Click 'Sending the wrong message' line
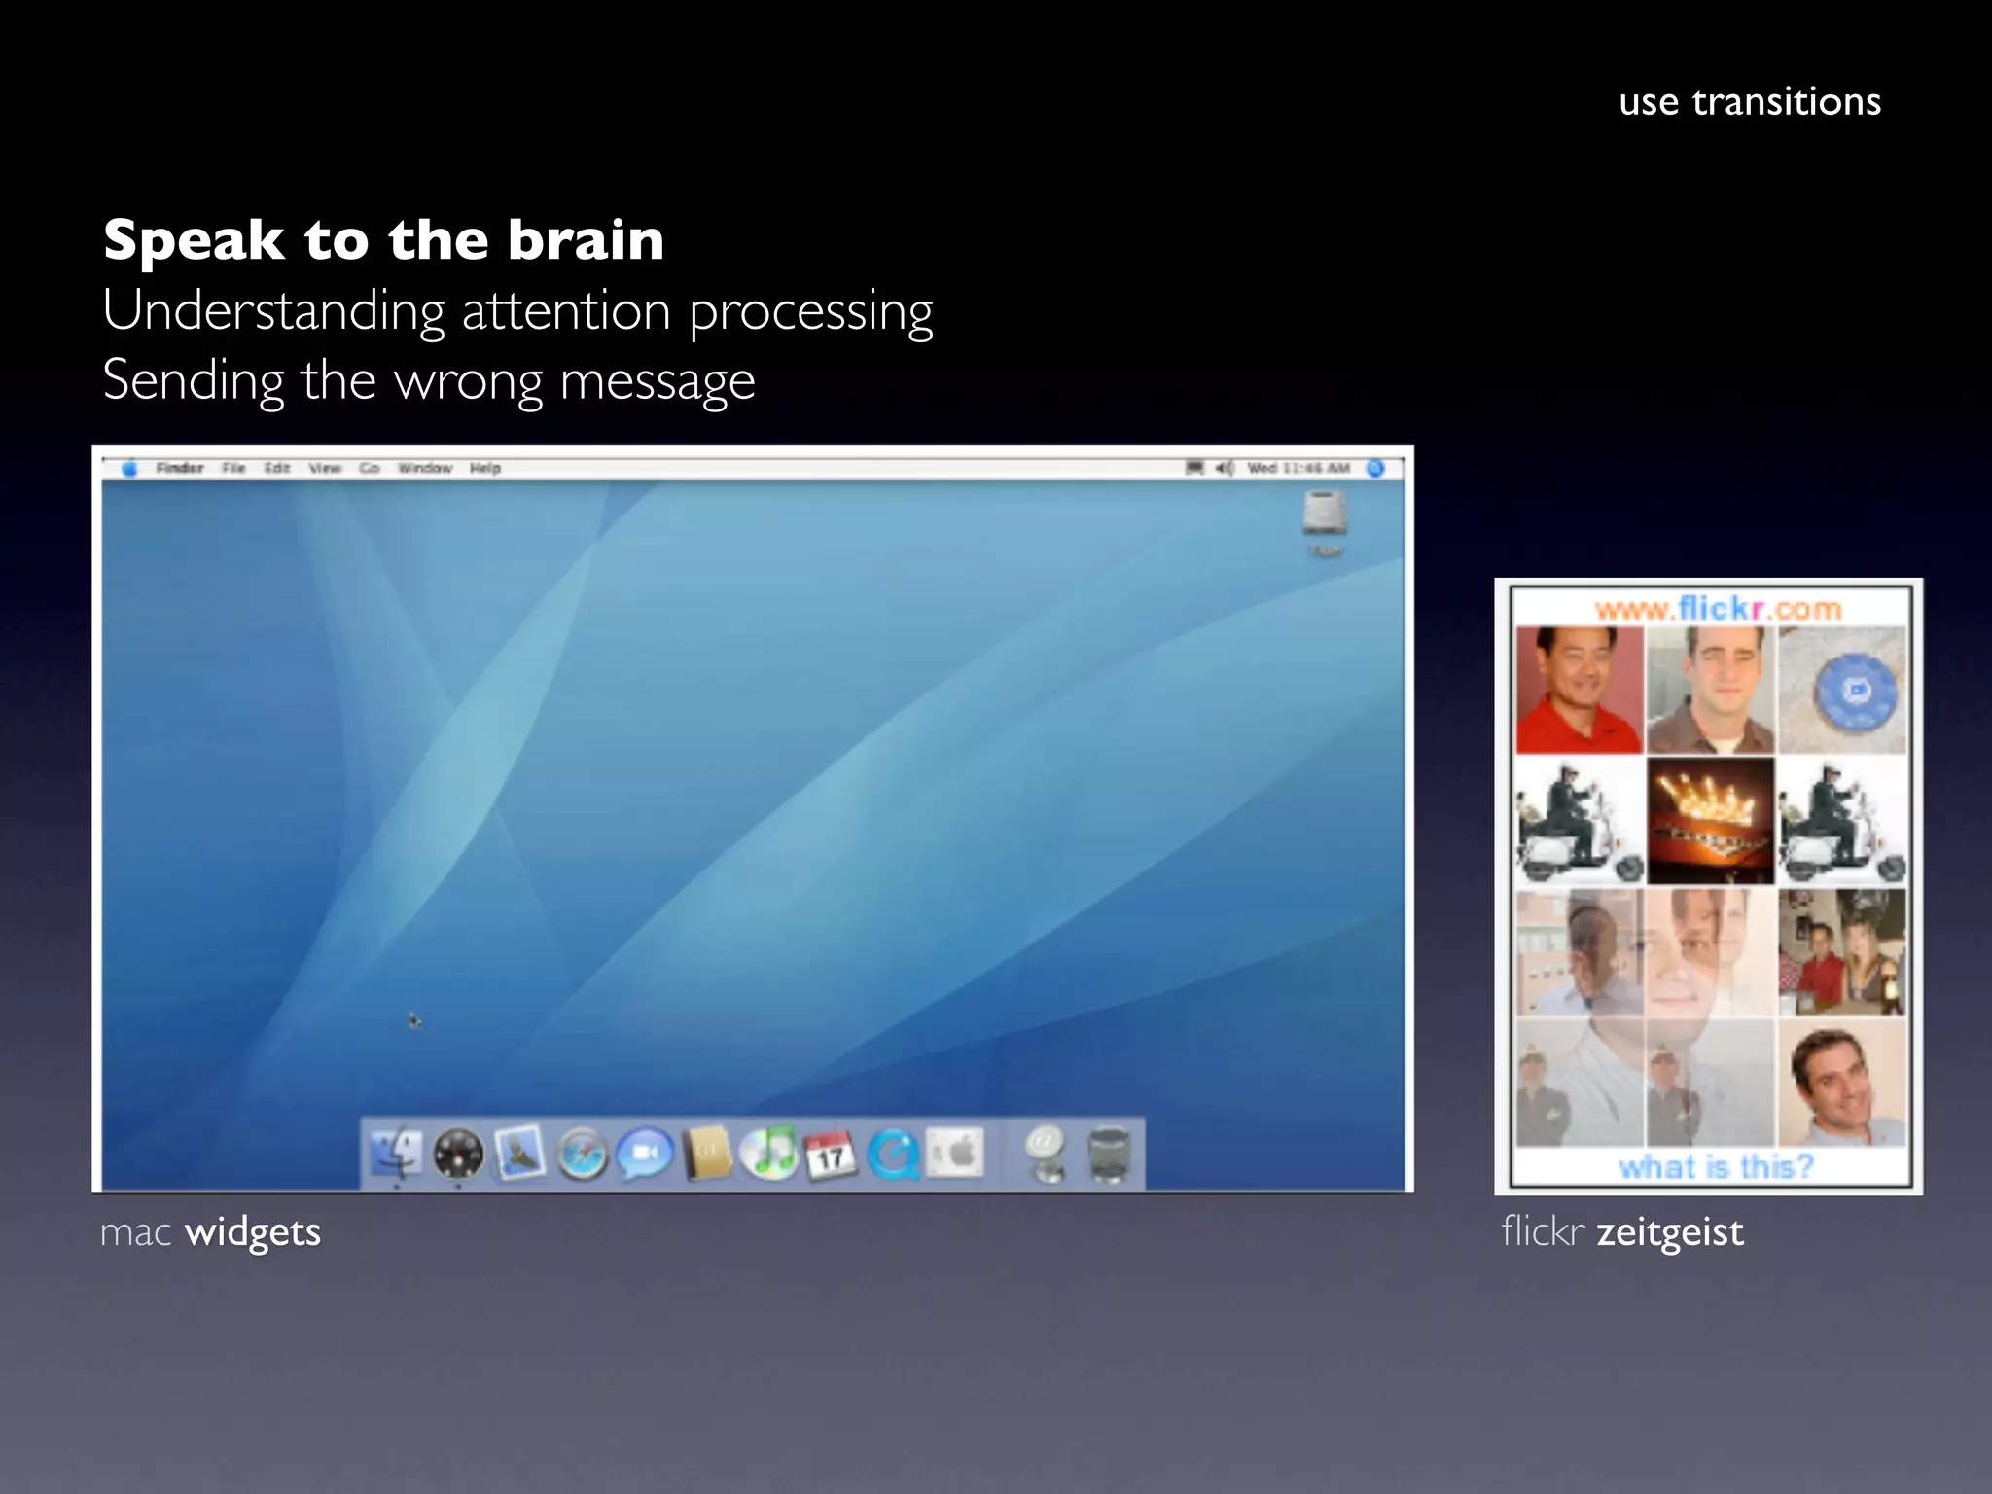1992x1494 pixels. point(429,380)
